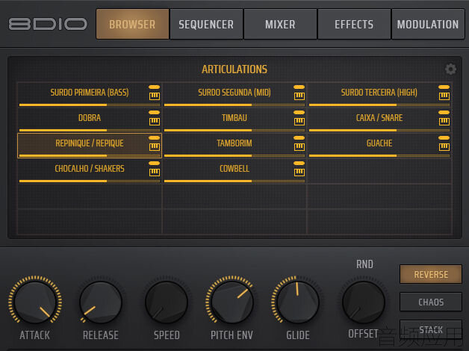This screenshot has width=469, height=351.
Task: Click the RND Offset knob
Action: pyautogui.click(x=364, y=302)
